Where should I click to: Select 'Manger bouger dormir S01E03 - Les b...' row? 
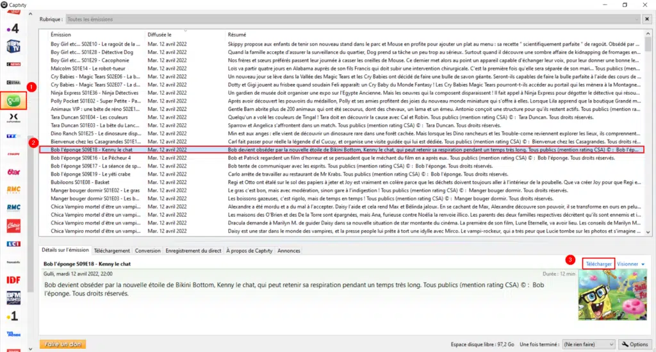[x=341, y=198]
